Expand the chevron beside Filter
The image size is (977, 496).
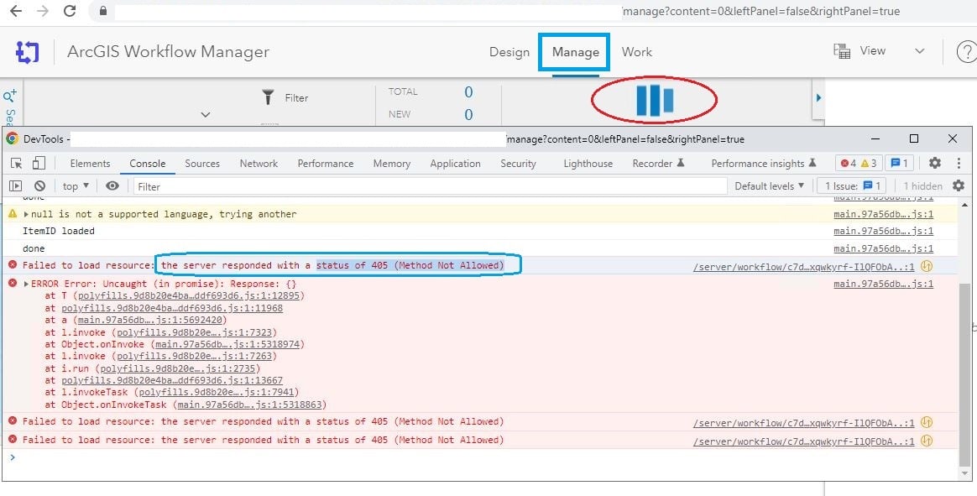pos(206,115)
